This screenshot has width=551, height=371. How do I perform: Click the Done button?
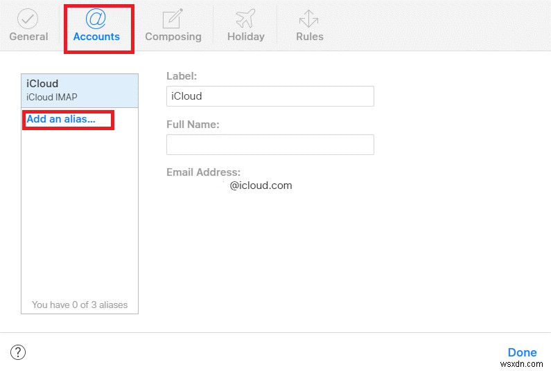coord(522,352)
